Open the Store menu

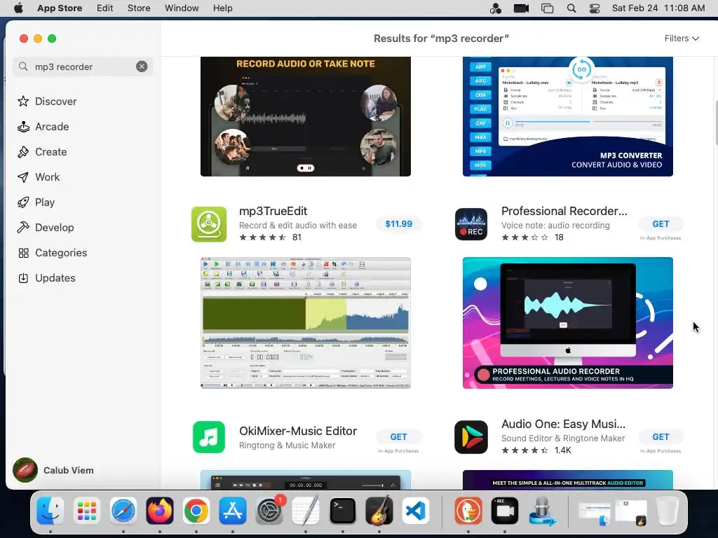pos(139,8)
